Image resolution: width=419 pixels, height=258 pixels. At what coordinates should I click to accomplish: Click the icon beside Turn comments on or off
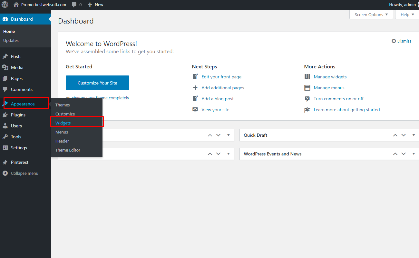point(307,99)
